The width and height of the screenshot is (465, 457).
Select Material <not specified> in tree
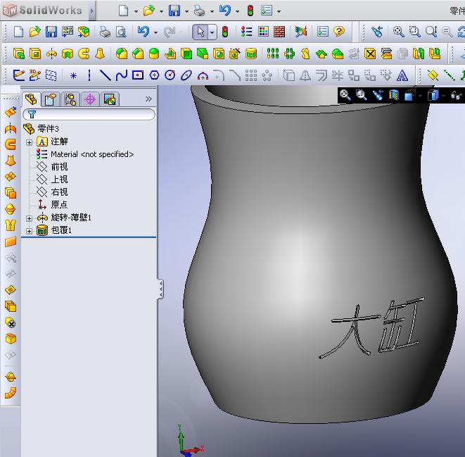85,154
